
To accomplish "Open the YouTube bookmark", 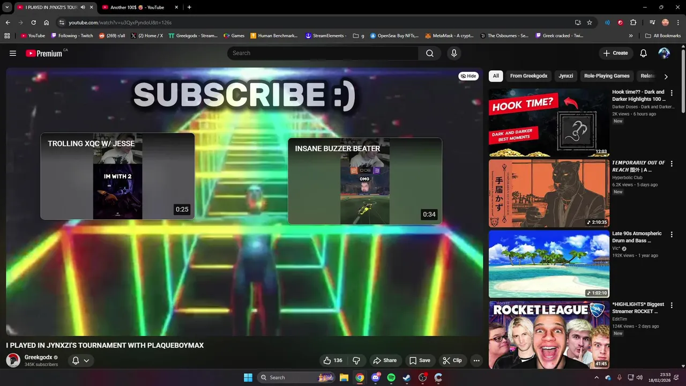I will [x=33, y=36].
